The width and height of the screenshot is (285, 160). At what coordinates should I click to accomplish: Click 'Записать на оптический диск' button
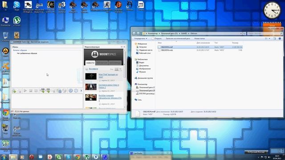tap(178, 39)
